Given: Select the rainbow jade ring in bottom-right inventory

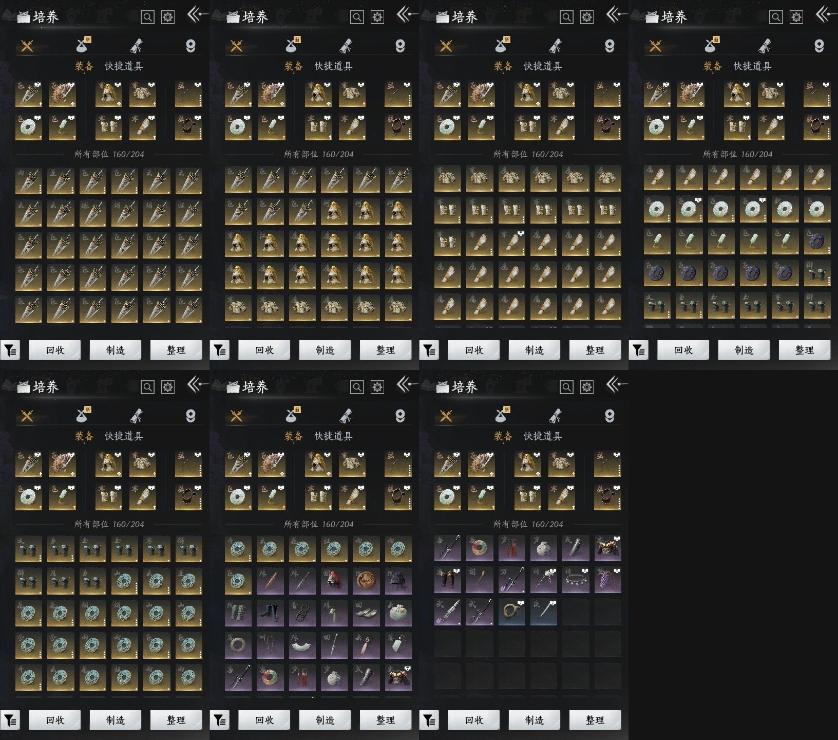Looking at the screenshot, I should pos(480,549).
